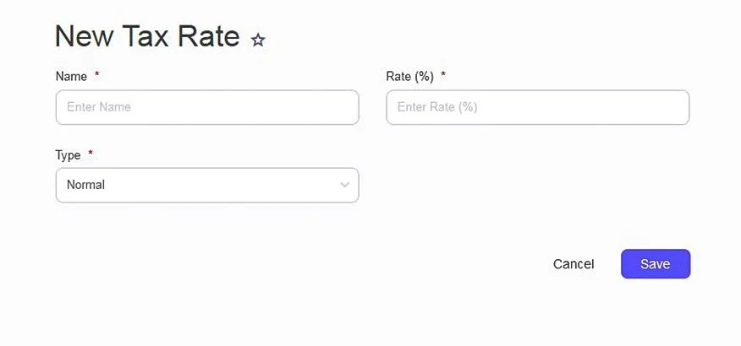Click the Type dropdown chevron arrow
The width and height of the screenshot is (741, 346).
pyautogui.click(x=344, y=185)
